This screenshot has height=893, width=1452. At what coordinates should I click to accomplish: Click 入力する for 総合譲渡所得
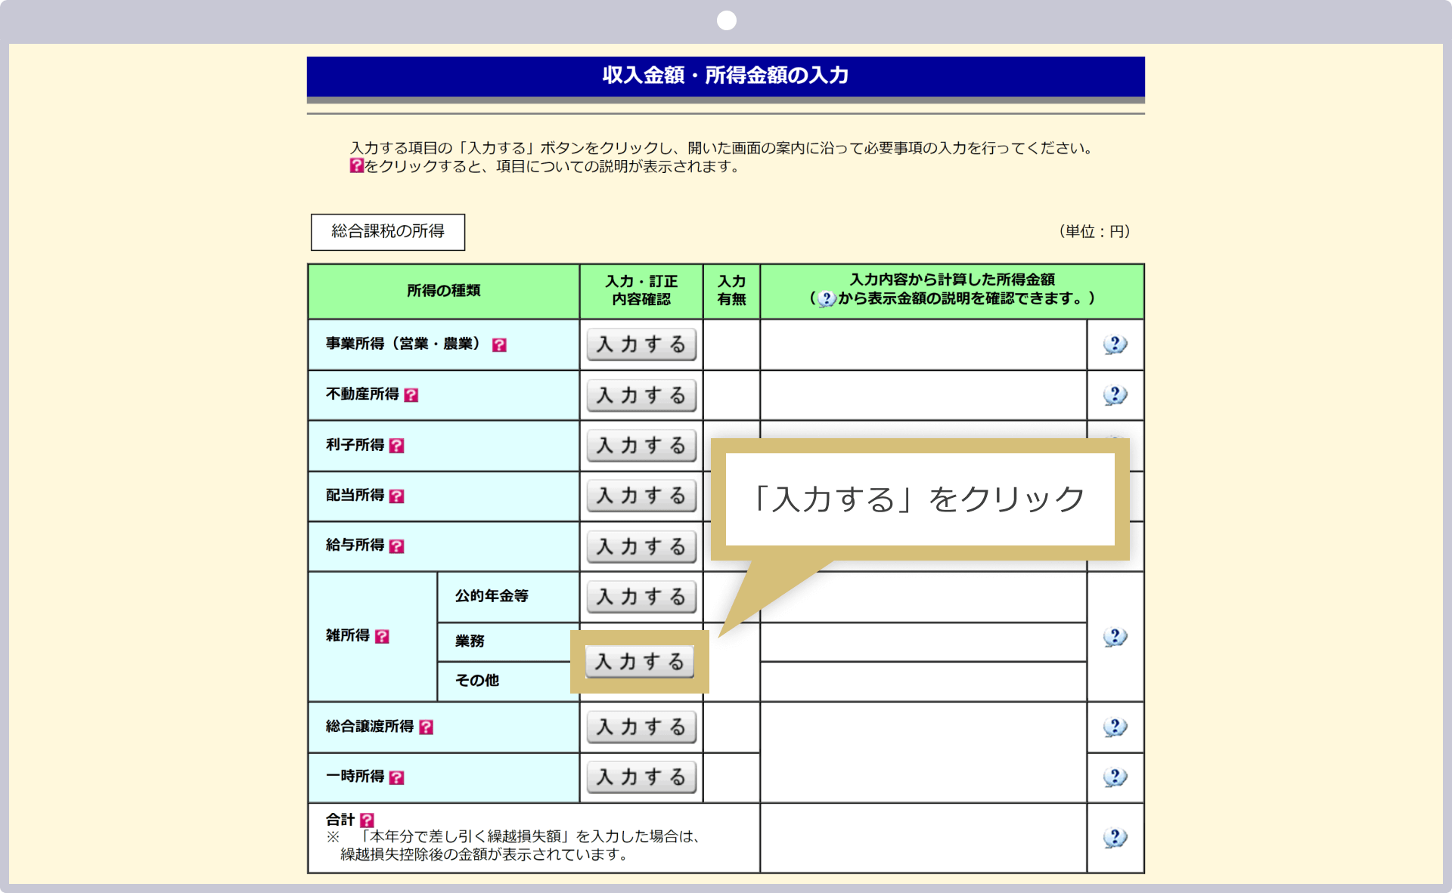point(641,727)
